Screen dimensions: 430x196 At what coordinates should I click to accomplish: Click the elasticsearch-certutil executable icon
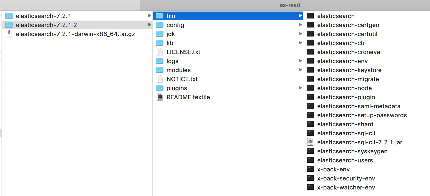[x=310, y=34]
